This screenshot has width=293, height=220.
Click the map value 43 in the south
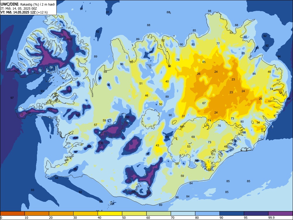click(x=157, y=145)
